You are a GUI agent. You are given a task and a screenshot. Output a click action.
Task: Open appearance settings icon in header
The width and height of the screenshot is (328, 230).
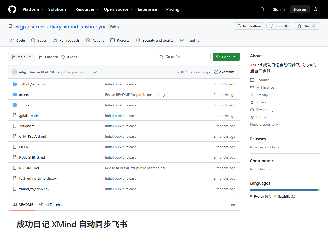point(316,9)
